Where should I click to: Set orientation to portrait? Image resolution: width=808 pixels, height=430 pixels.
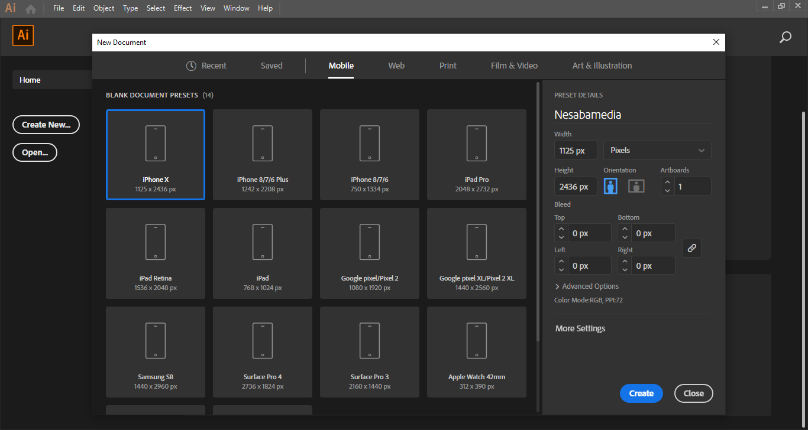click(x=610, y=186)
